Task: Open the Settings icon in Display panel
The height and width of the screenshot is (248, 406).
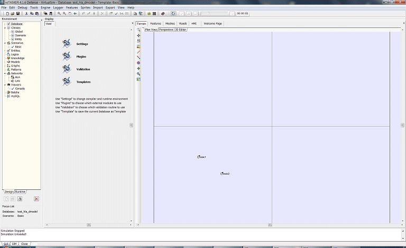Action: 67,44
